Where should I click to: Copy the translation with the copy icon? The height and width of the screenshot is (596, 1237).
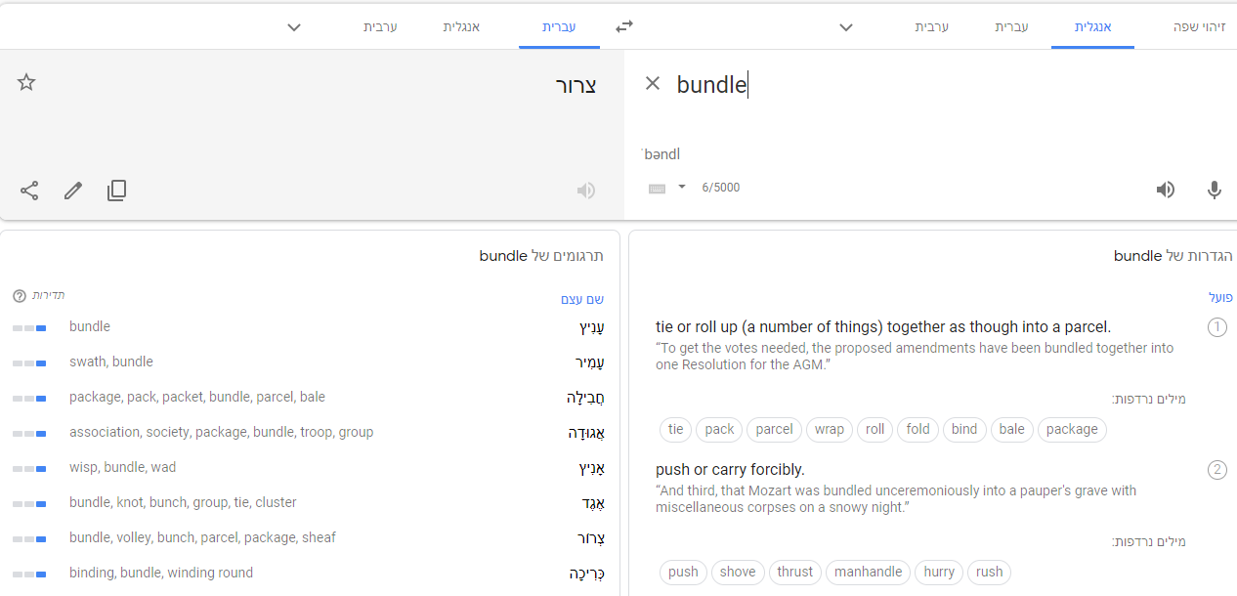(x=116, y=191)
